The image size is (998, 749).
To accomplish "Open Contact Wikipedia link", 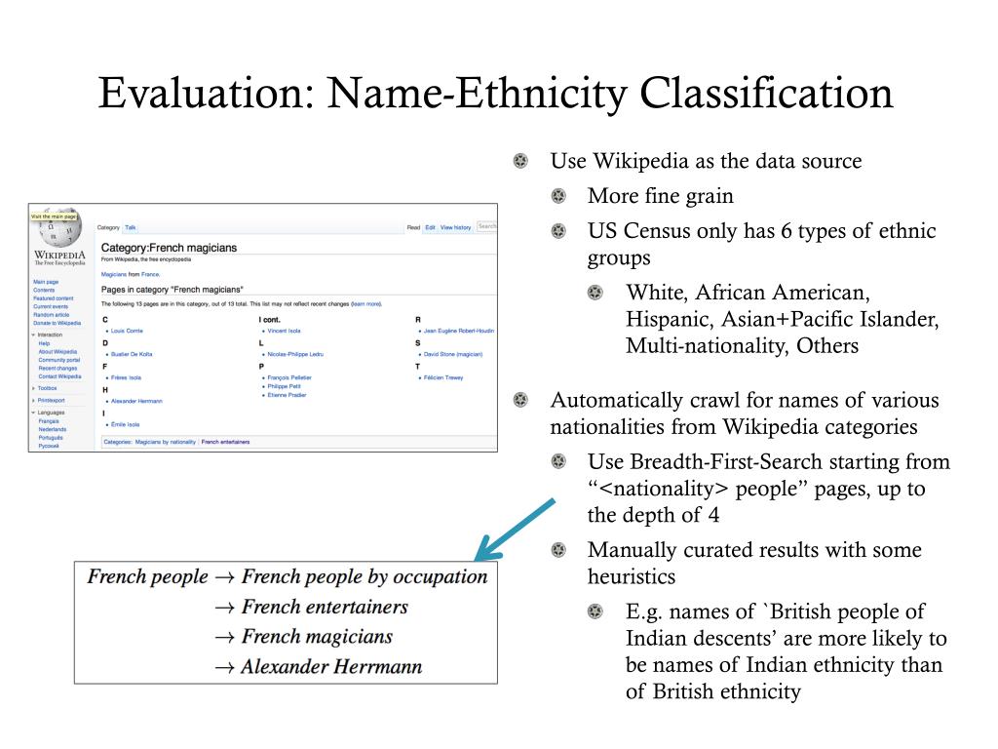I will click(59, 376).
